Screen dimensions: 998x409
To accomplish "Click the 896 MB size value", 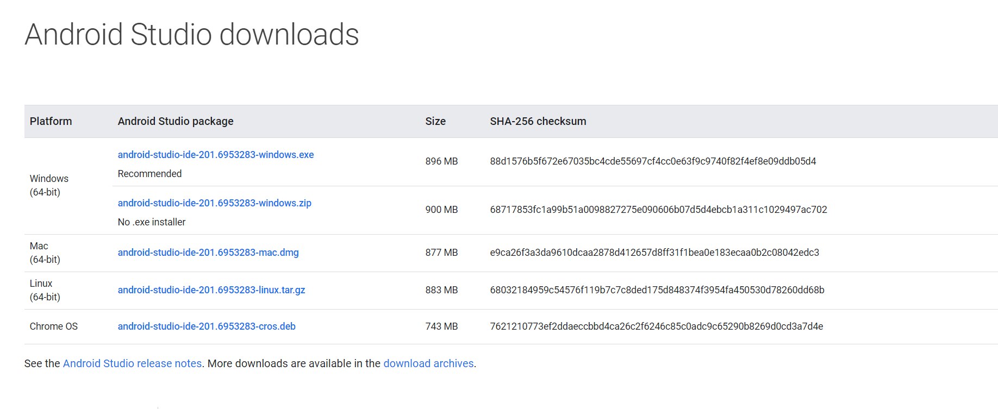I will click(x=442, y=161).
